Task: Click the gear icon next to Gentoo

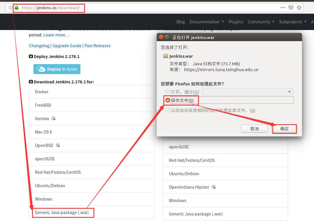Action: pyautogui.click(x=54, y=118)
